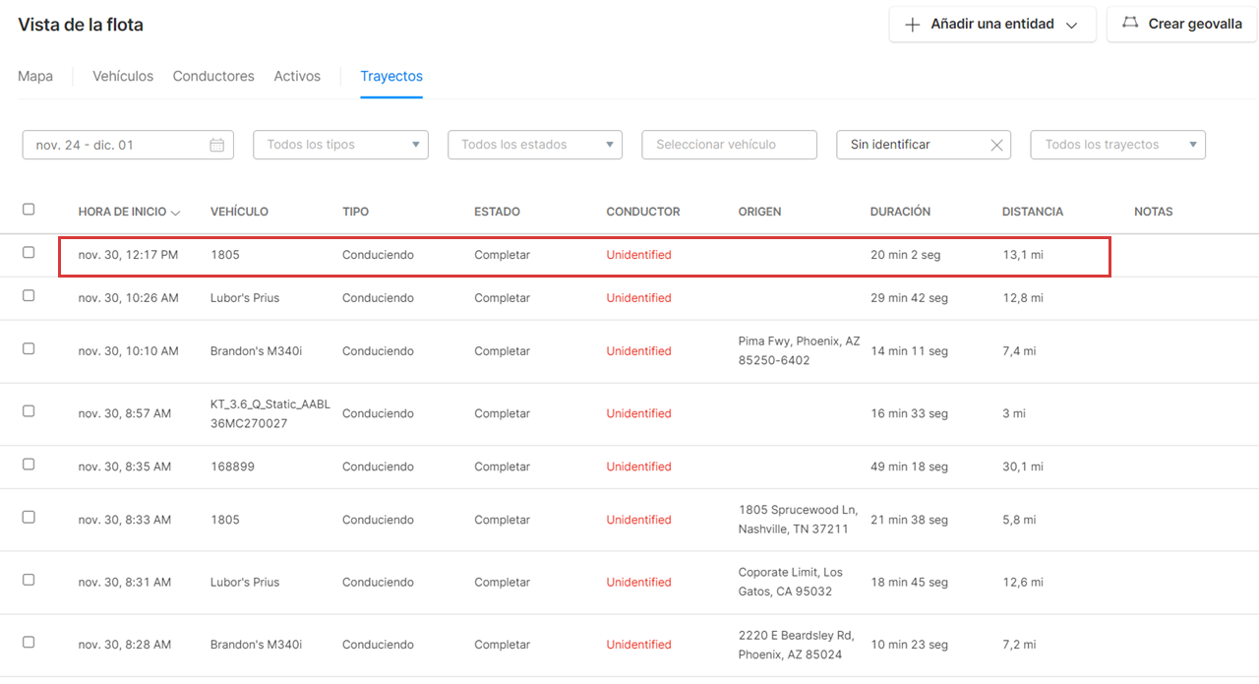Click the sort arrow next to Hora de inicio

tap(175, 212)
